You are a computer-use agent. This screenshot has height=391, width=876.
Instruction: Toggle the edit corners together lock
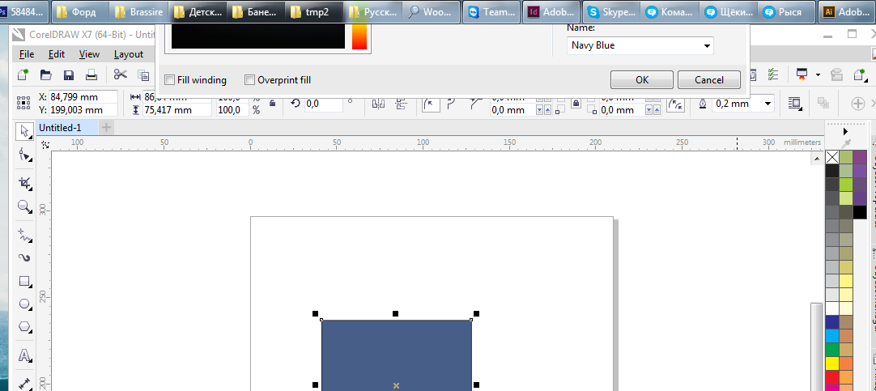[x=576, y=104]
